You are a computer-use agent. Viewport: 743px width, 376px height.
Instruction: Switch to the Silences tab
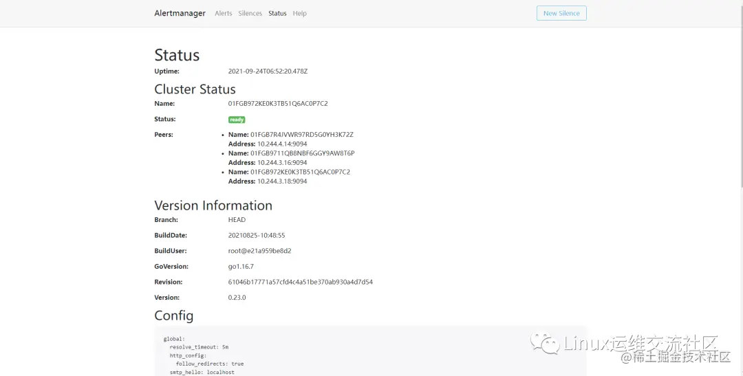[250, 13]
